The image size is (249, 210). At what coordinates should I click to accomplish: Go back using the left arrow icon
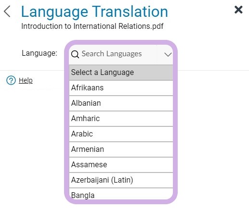click(x=7, y=12)
